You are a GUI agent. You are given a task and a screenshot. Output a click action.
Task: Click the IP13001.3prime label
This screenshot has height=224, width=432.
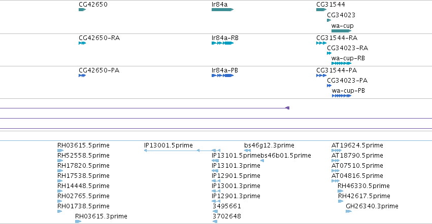[x=236, y=186]
